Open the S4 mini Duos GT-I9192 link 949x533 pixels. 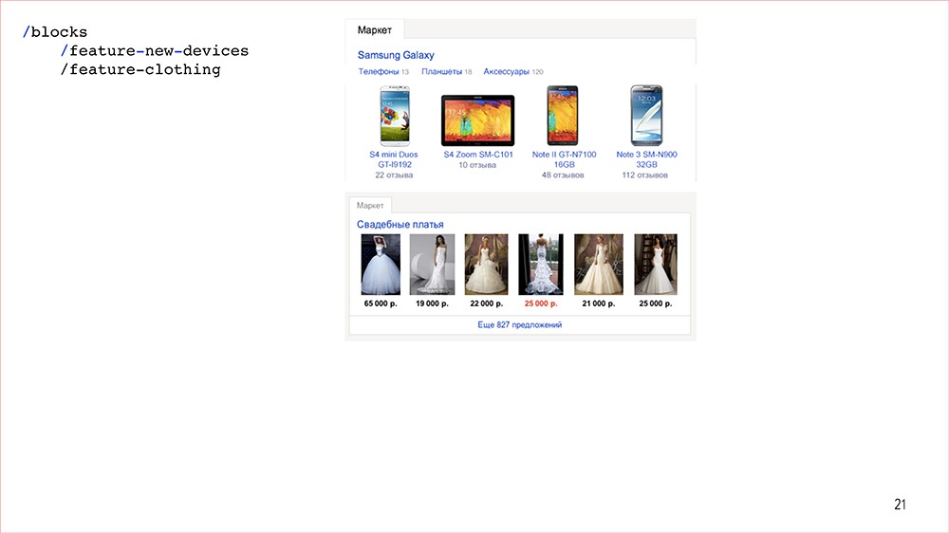[x=394, y=159]
